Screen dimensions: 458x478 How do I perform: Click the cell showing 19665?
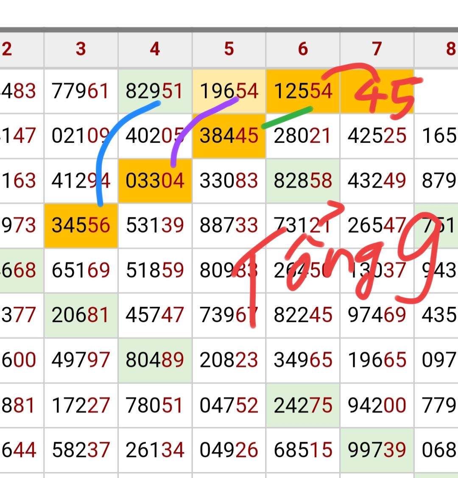pyautogui.click(x=377, y=360)
